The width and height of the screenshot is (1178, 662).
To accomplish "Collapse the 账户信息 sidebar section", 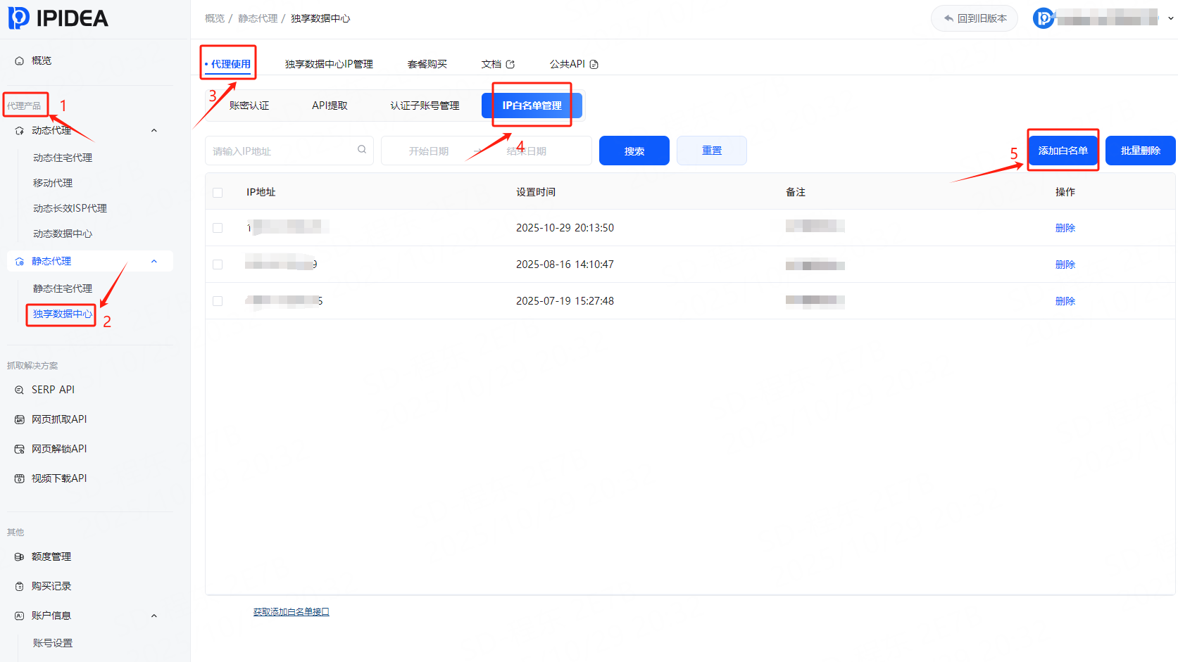I will tap(154, 616).
